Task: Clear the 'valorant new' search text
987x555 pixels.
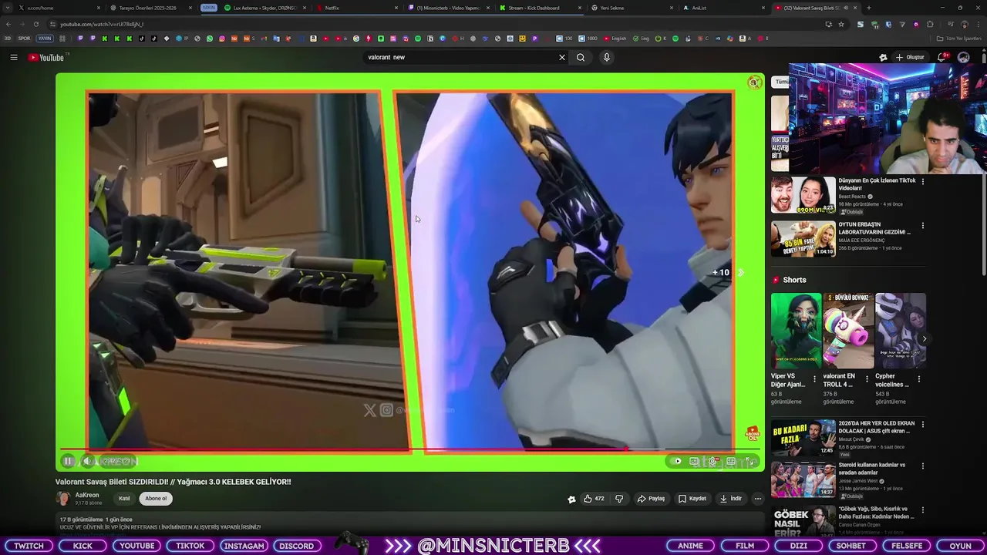Action: pyautogui.click(x=562, y=57)
